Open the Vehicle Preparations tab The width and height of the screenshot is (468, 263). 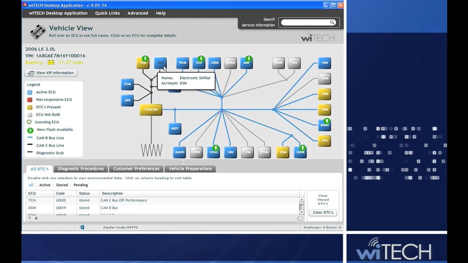(x=190, y=169)
